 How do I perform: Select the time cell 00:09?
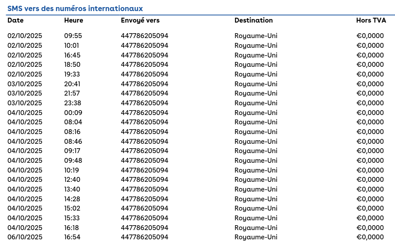[73, 112]
